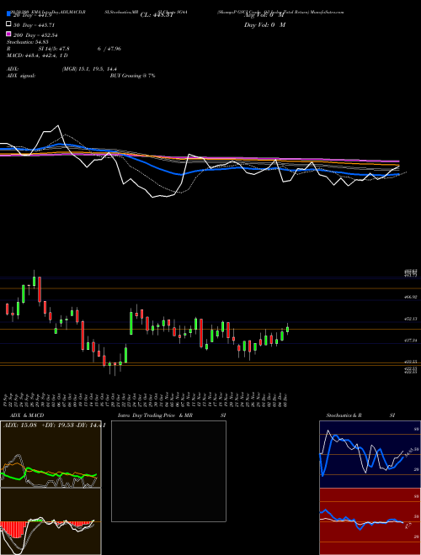This screenshot has width=421, height=555.
Task: Click the '(MGR) 15.1, 19.5, 14.4' ADX values
Action: click(x=89, y=69)
